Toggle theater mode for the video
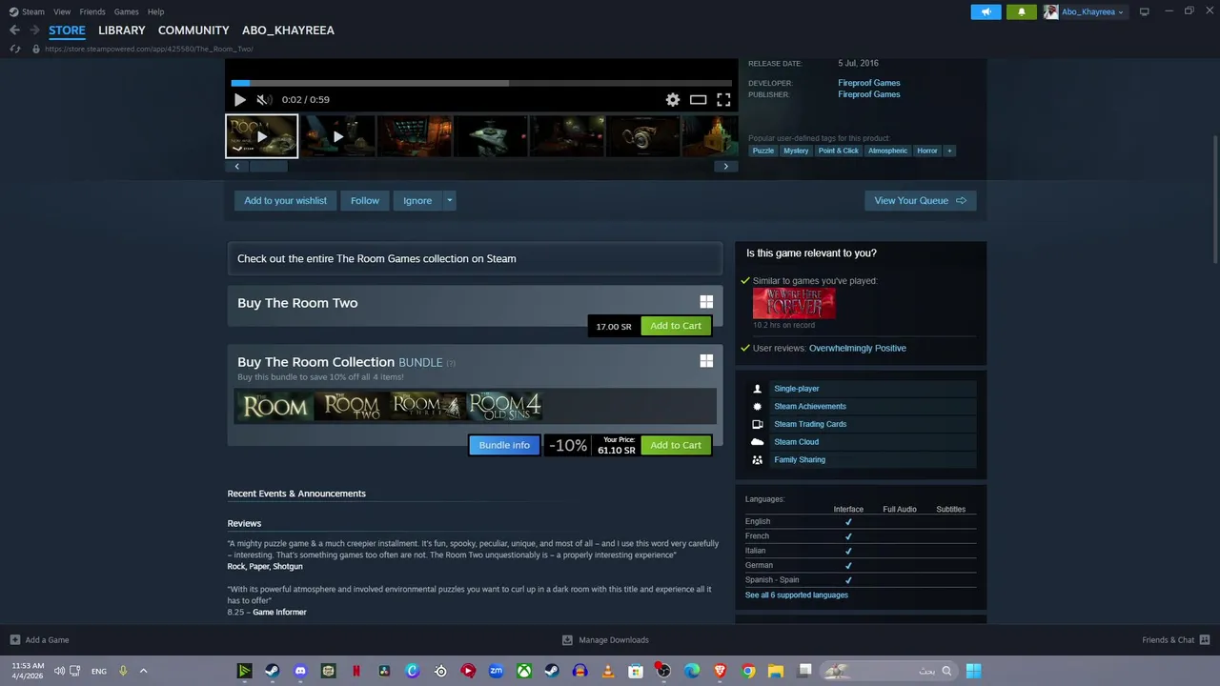 point(698,99)
